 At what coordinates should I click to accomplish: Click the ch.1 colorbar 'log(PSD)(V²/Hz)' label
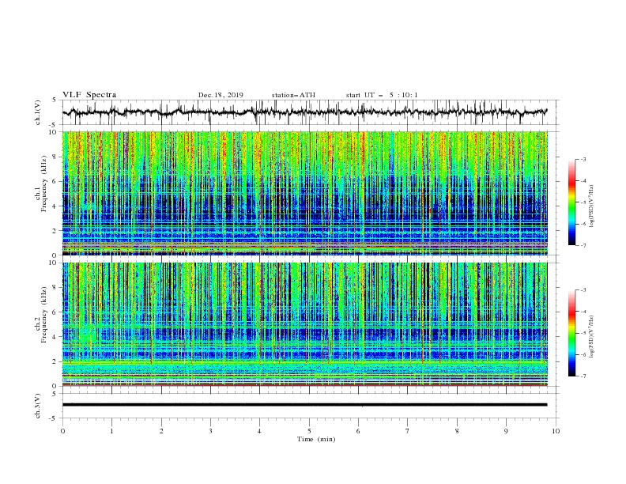(592, 206)
